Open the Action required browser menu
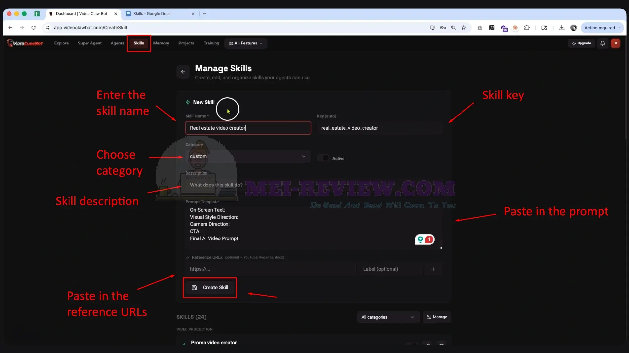Image resolution: width=629 pixels, height=353 pixels. [x=602, y=28]
